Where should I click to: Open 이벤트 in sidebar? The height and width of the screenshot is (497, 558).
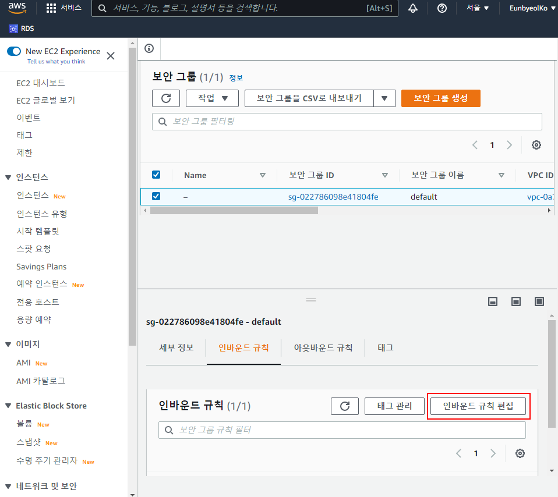coord(29,118)
